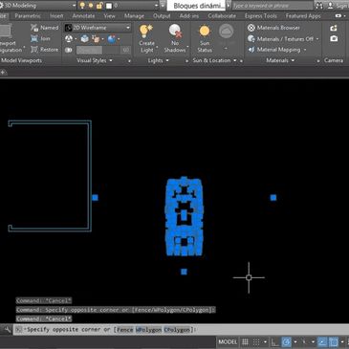
Task: Click the radiation-style x-ray effect icon
Action: [69, 39]
